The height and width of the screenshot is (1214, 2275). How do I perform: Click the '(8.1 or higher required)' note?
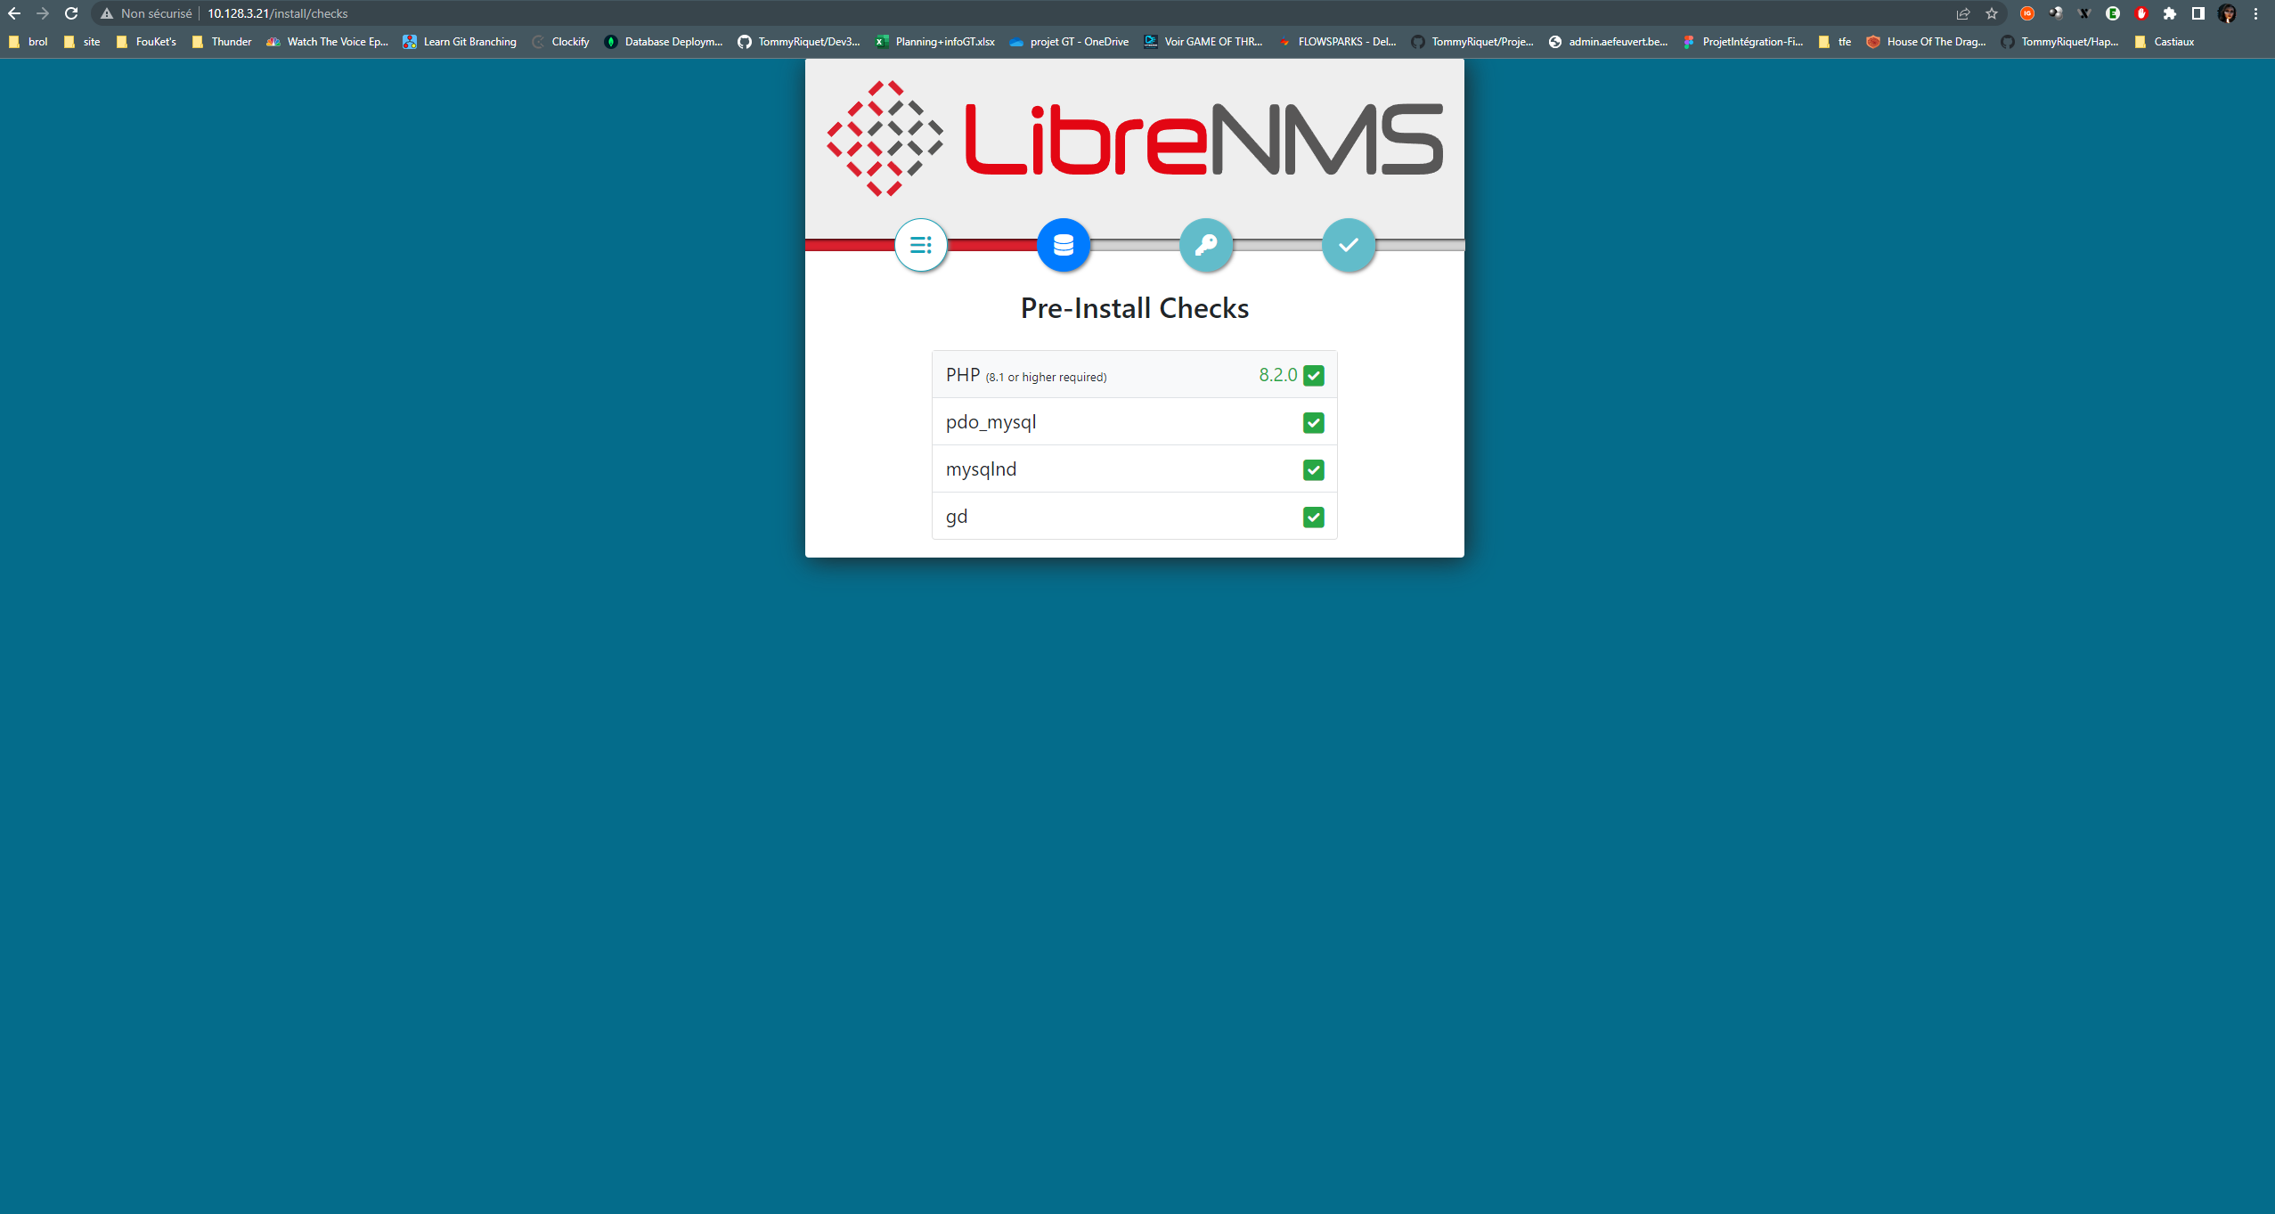coord(1046,377)
